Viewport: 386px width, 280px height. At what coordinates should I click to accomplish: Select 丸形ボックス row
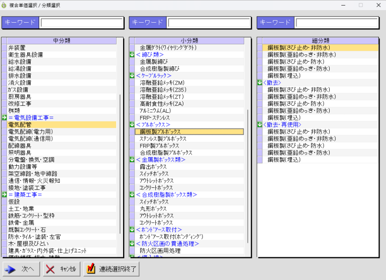pos(189,208)
